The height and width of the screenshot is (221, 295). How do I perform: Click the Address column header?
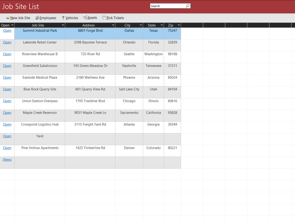pos(90,25)
